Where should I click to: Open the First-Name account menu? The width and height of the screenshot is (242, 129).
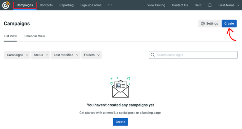tap(229, 5)
